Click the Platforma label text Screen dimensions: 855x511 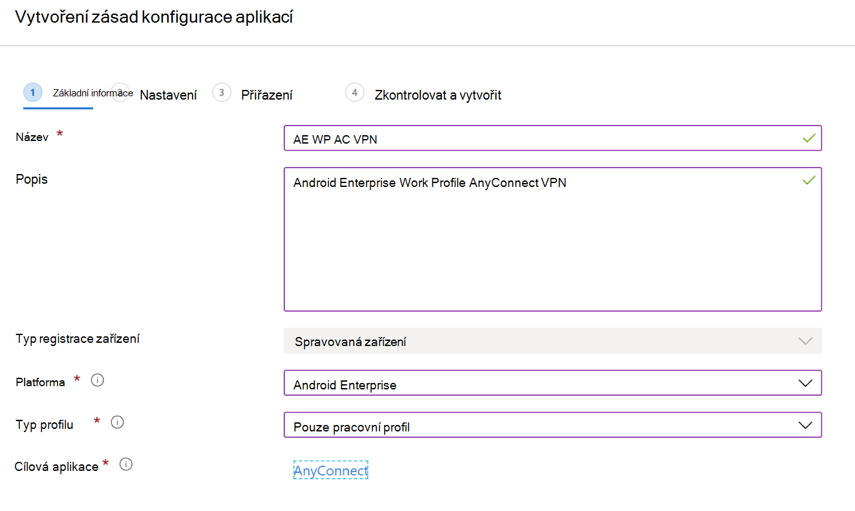pos(40,382)
